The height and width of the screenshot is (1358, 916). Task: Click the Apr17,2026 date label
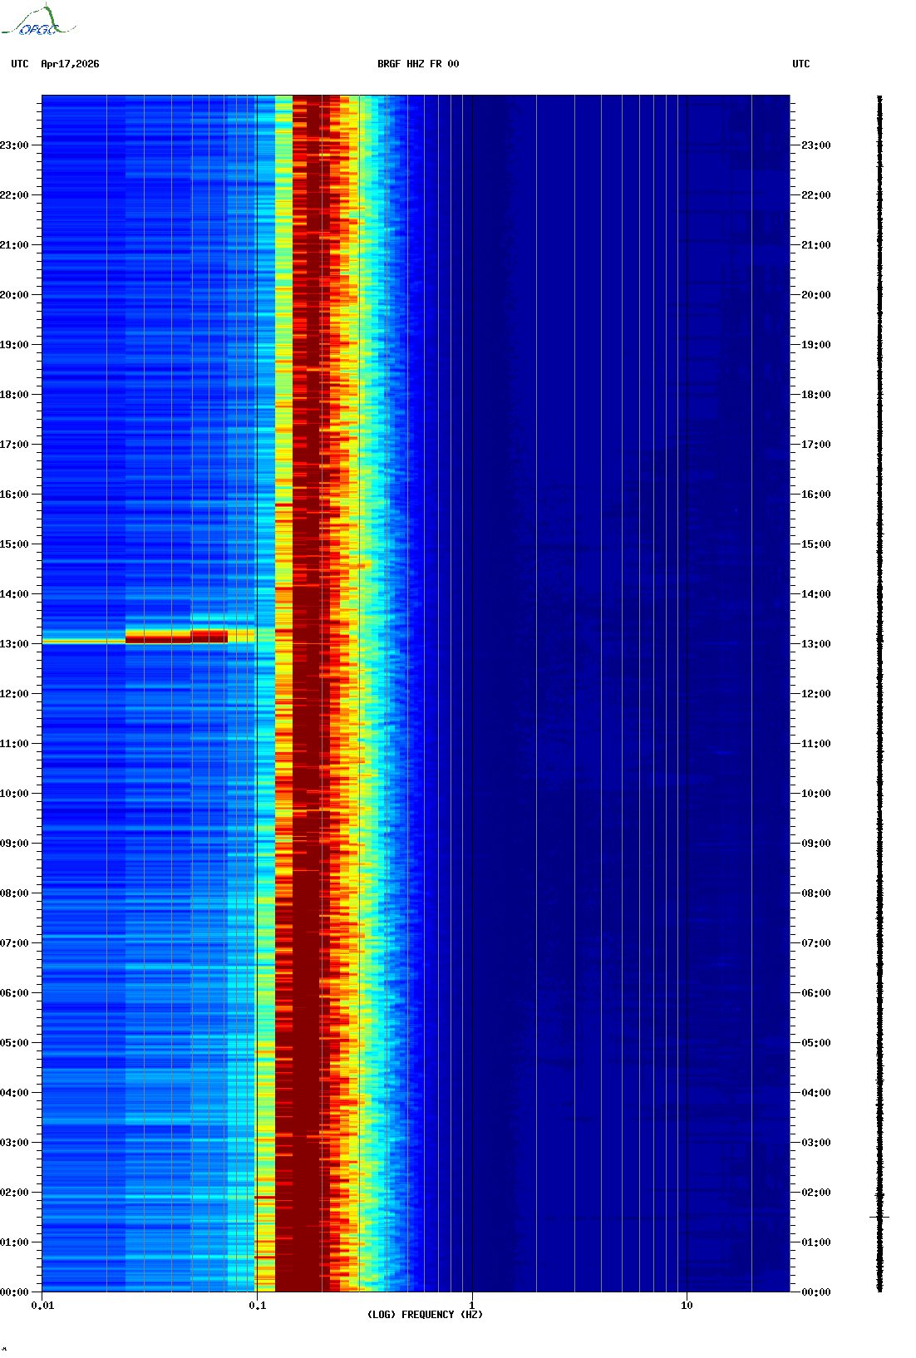point(70,64)
